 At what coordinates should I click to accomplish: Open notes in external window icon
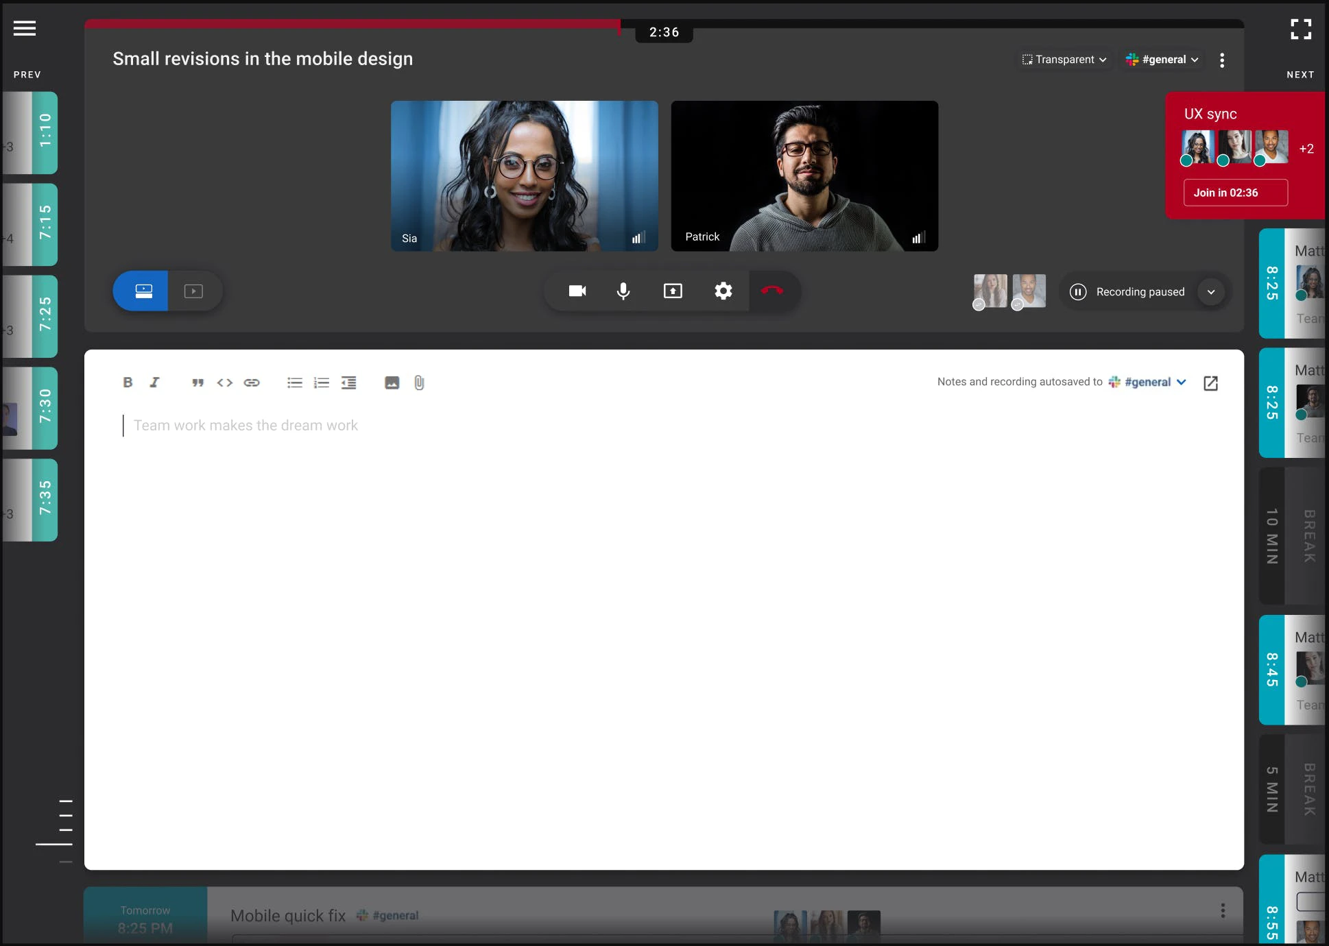[1210, 383]
